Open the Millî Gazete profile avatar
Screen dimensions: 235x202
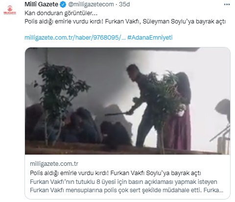(10, 10)
